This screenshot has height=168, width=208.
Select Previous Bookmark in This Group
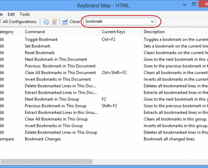(55, 106)
